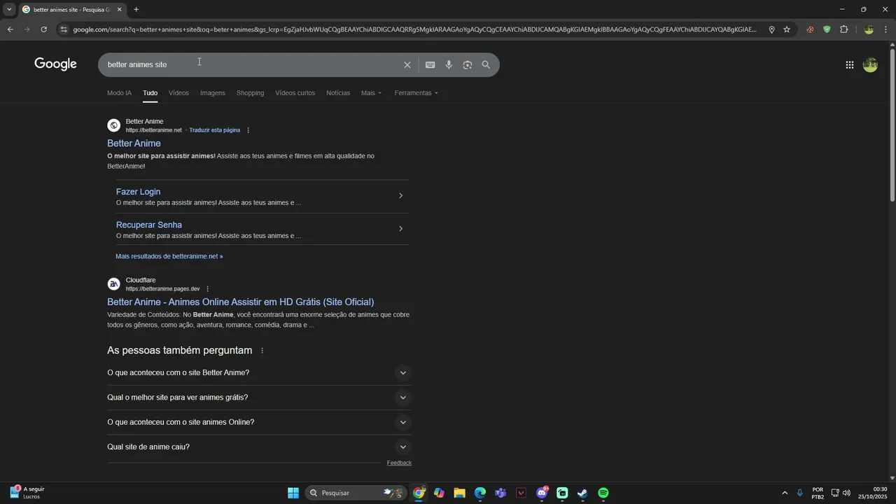Open the Ferramentas dropdown
The width and height of the screenshot is (896, 504).
pos(416,93)
